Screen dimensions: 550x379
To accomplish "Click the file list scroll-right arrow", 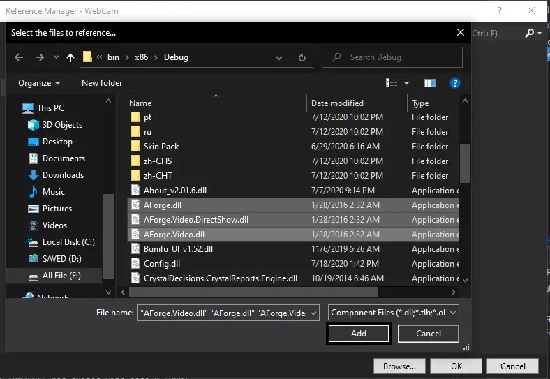I will click(x=453, y=292).
